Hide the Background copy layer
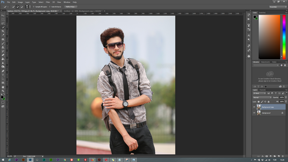This screenshot has width=288, height=162. click(x=254, y=107)
